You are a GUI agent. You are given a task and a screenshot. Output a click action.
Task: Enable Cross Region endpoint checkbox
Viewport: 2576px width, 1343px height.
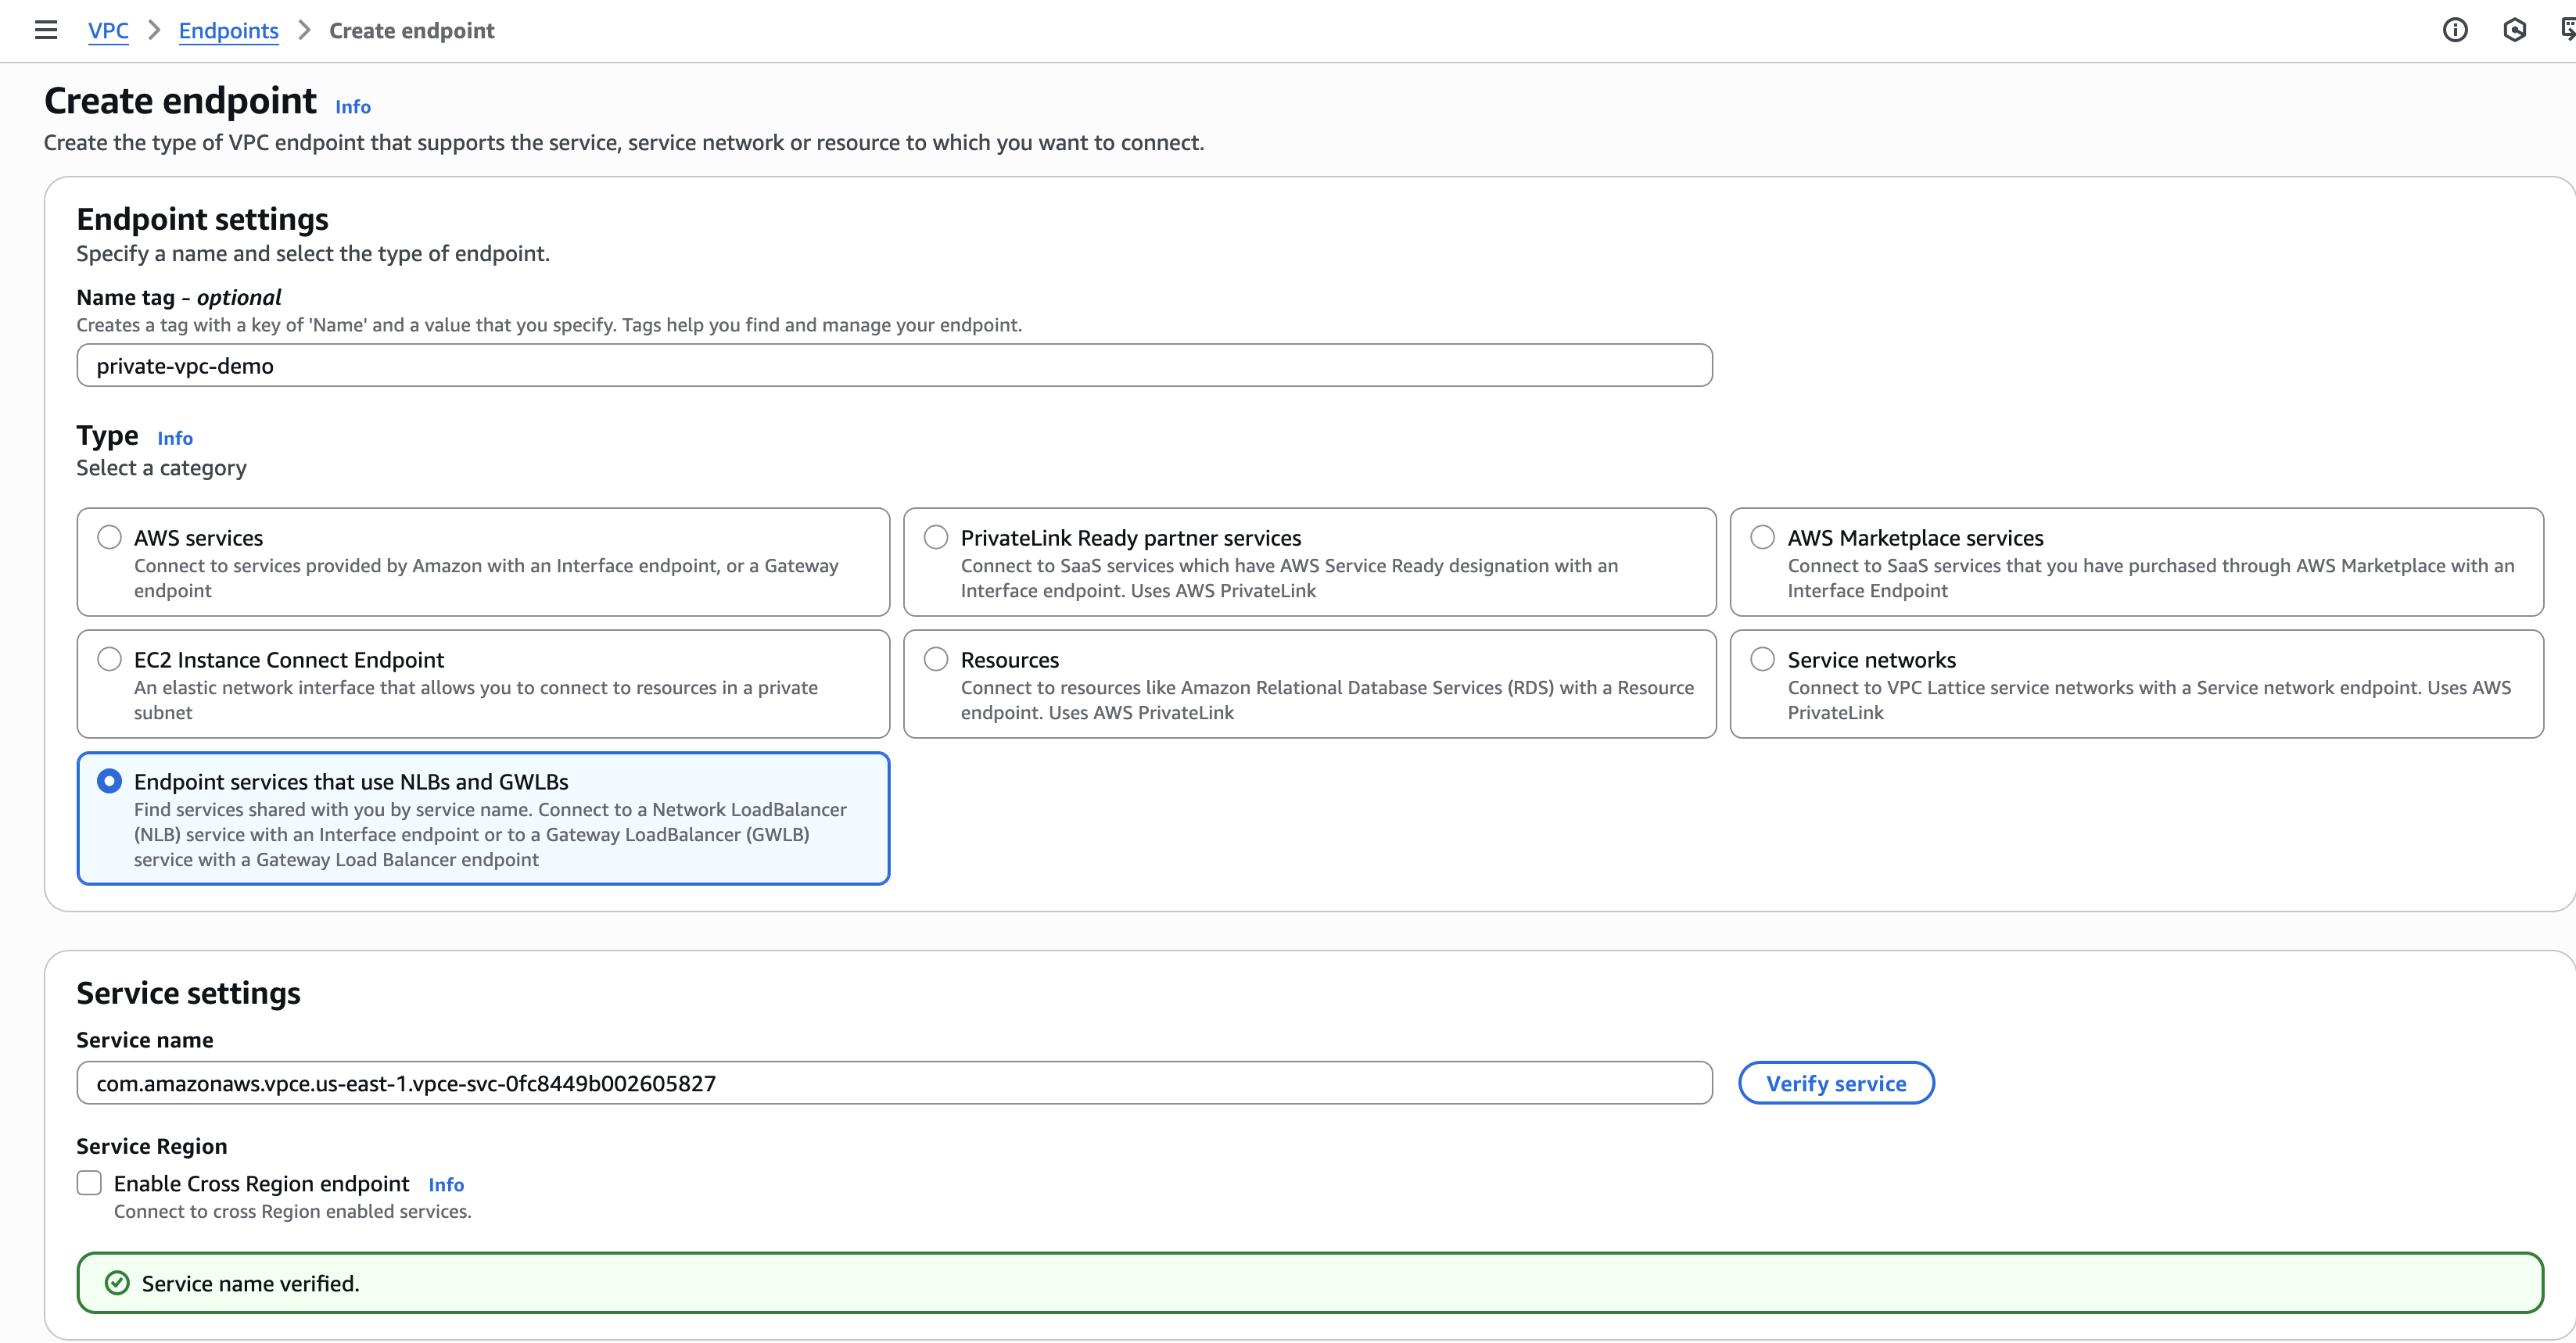tap(89, 1183)
